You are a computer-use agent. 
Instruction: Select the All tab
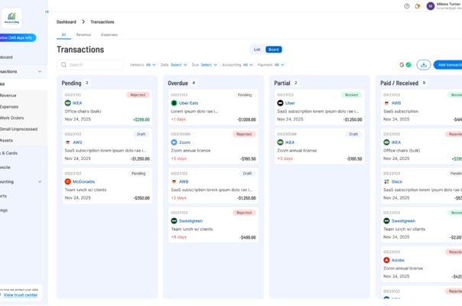pos(63,34)
